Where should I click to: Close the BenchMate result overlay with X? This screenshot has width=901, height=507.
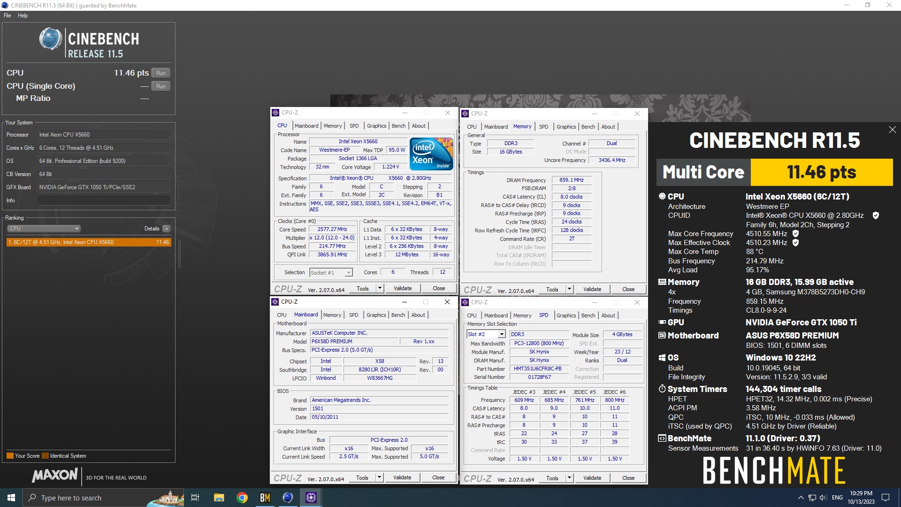[x=892, y=130]
